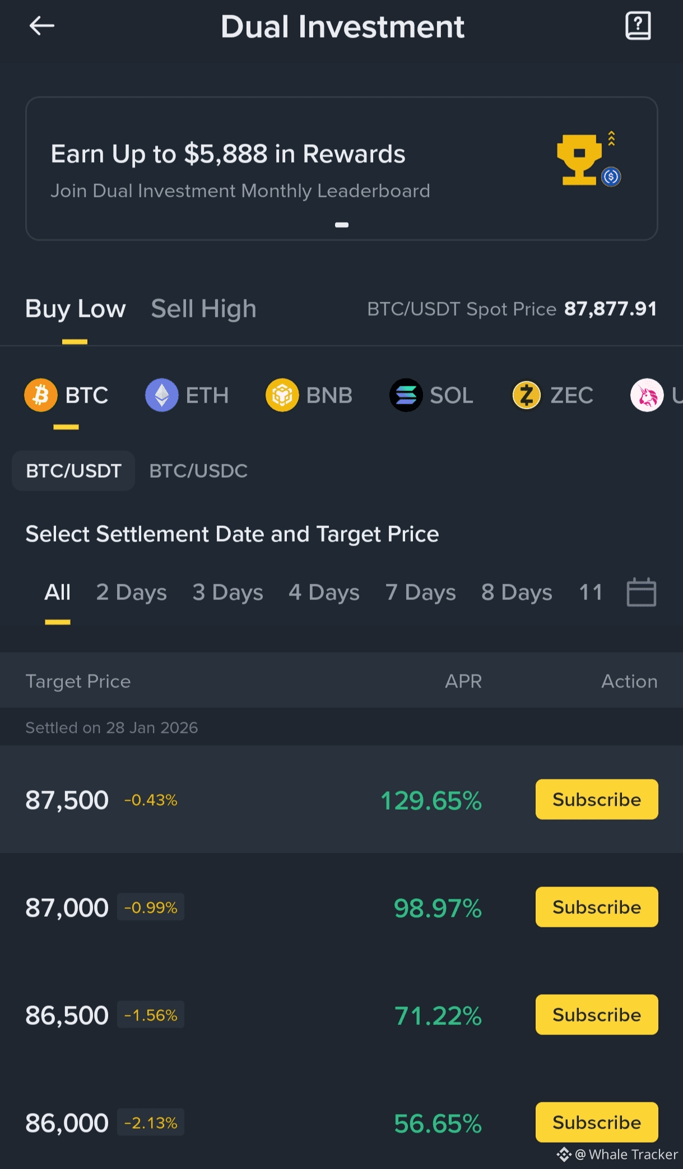This screenshot has height=1169, width=683.
Task: Subscribe to the 87,500 target price
Action: [596, 800]
